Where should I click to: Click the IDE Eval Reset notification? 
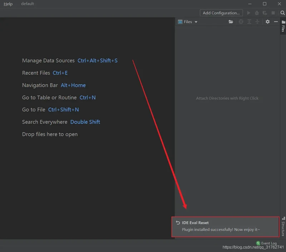[225, 227]
